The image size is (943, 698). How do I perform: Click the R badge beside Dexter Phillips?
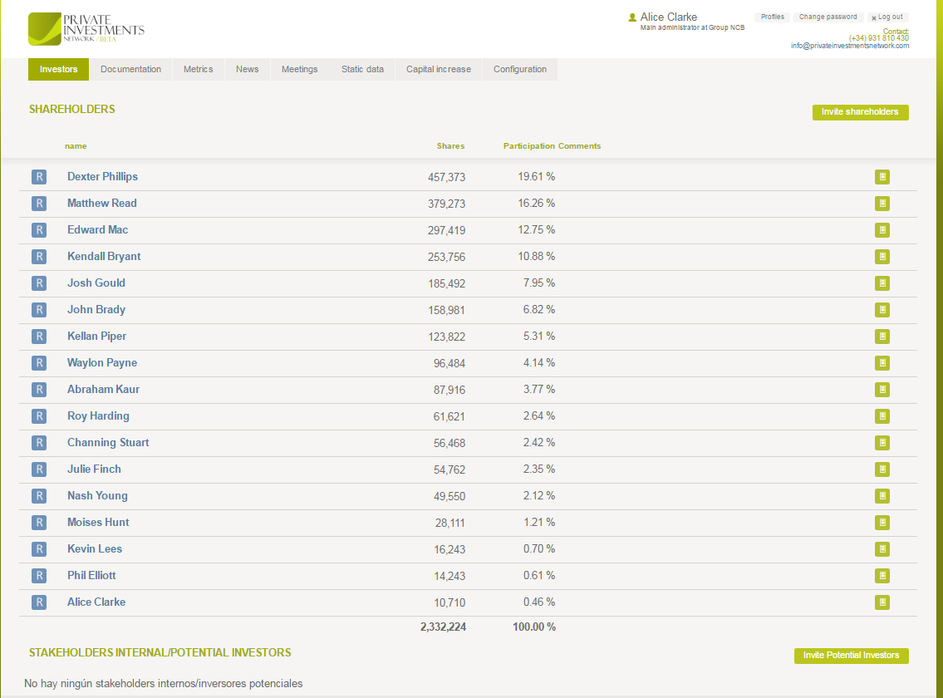pos(39,177)
